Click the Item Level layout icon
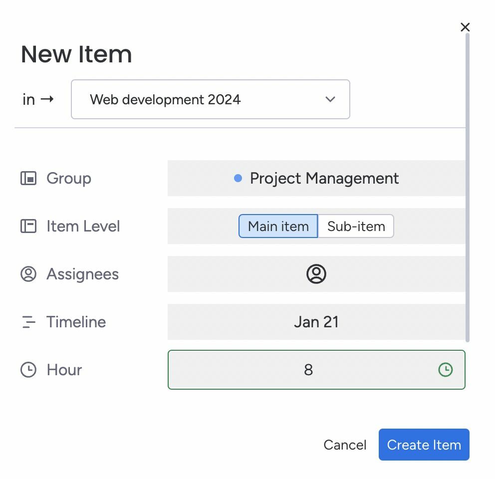This screenshot has width=495, height=479. coord(28,227)
